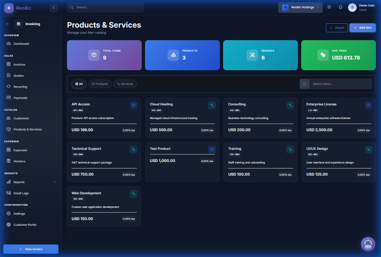Viewport: 381px width, 257px height.
Task: Switch to the All catalog tab
Action: point(79,84)
